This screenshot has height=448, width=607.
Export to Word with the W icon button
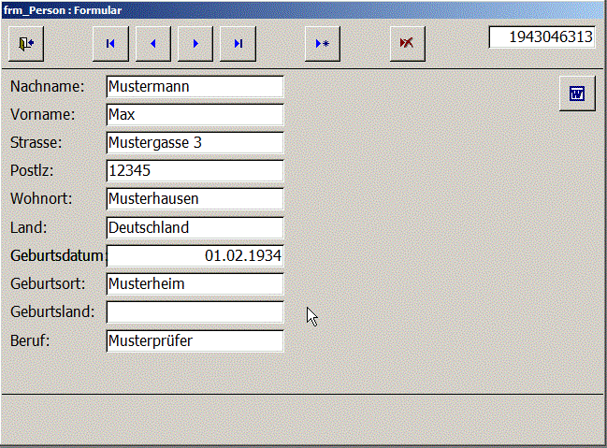pos(577,94)
